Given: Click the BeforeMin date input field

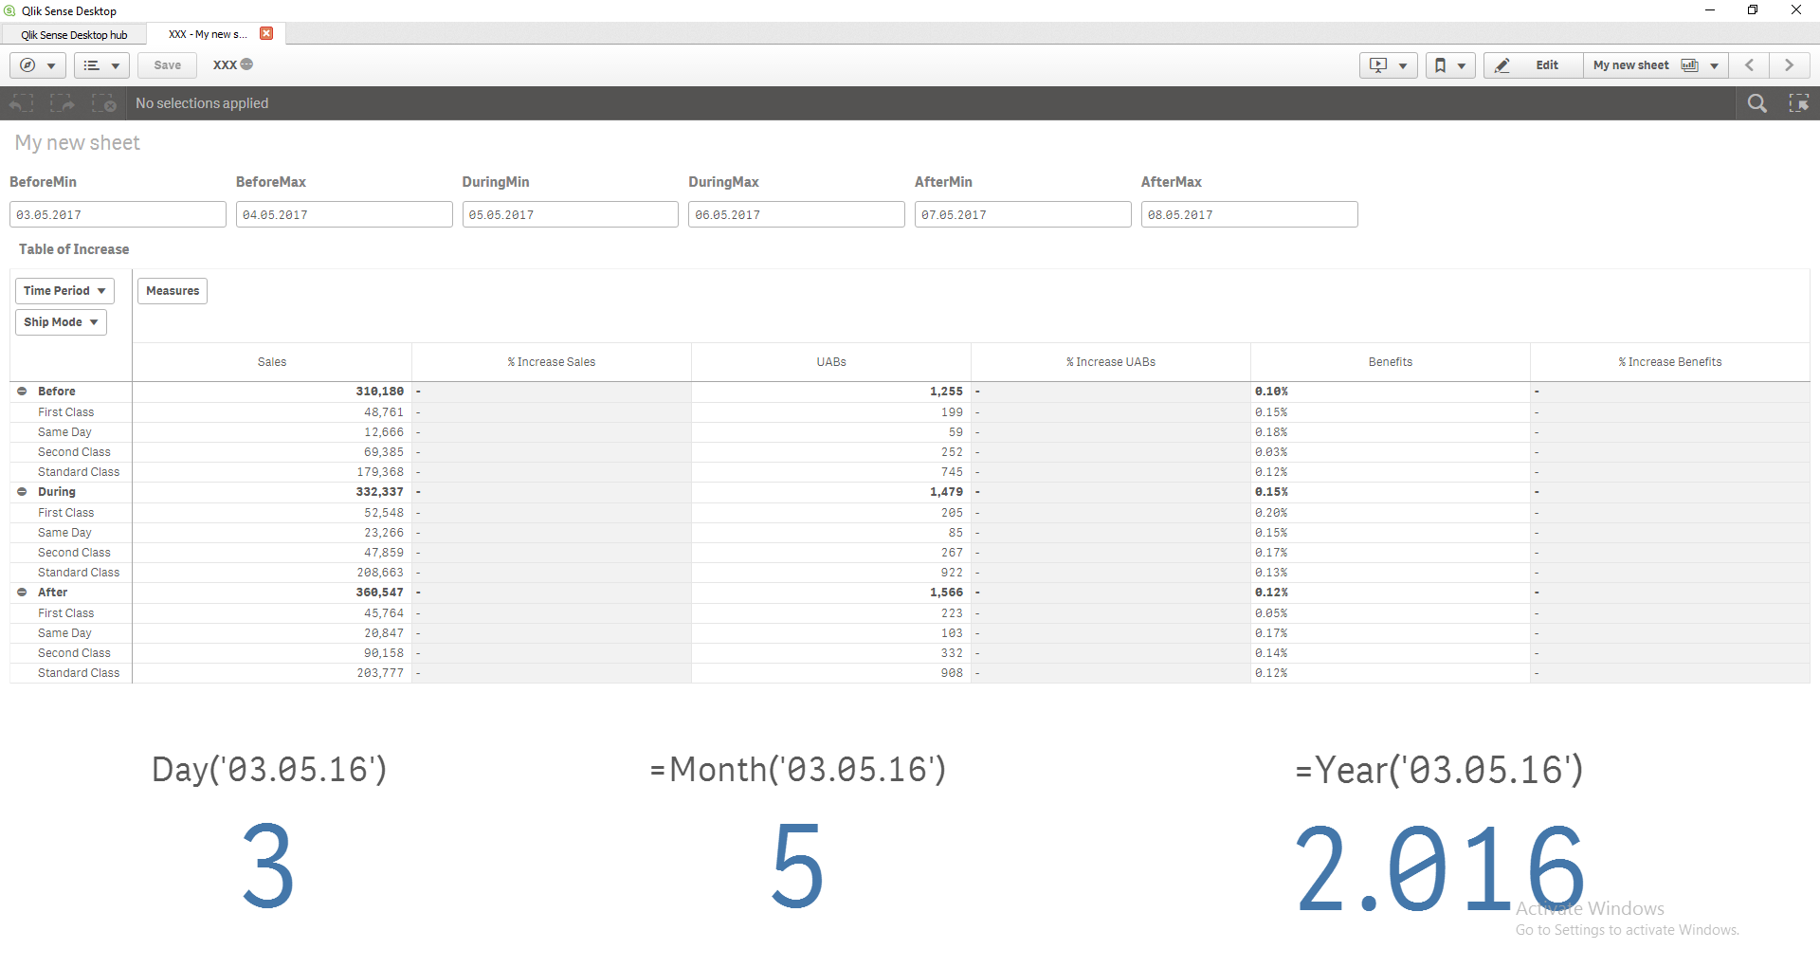Looking at the screenshot, I should (x=118, y=215).
